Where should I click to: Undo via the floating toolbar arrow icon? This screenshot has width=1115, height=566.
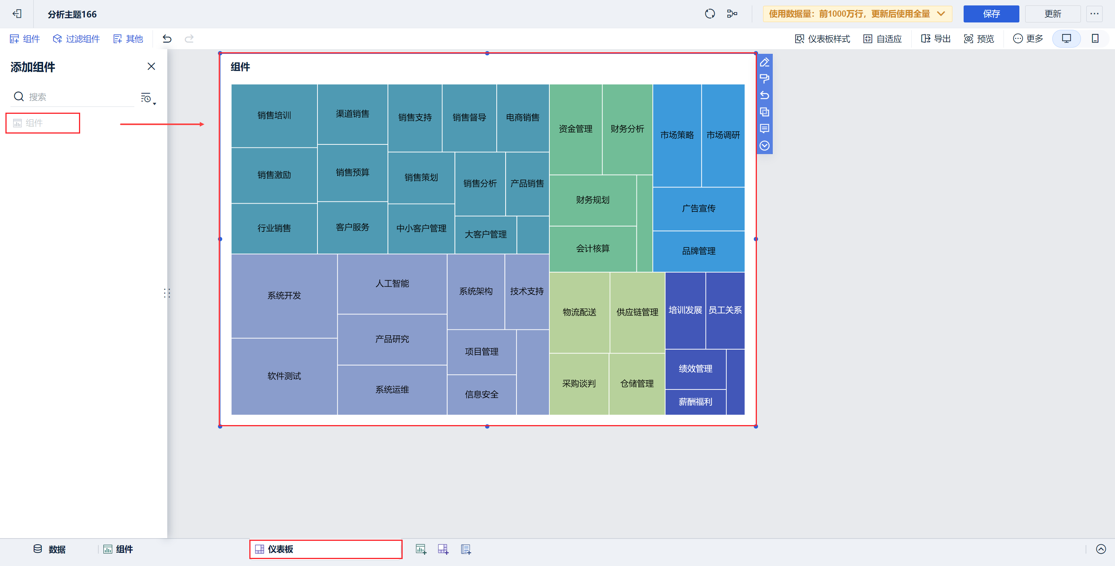pyautogui.click(x=764, y=96)
